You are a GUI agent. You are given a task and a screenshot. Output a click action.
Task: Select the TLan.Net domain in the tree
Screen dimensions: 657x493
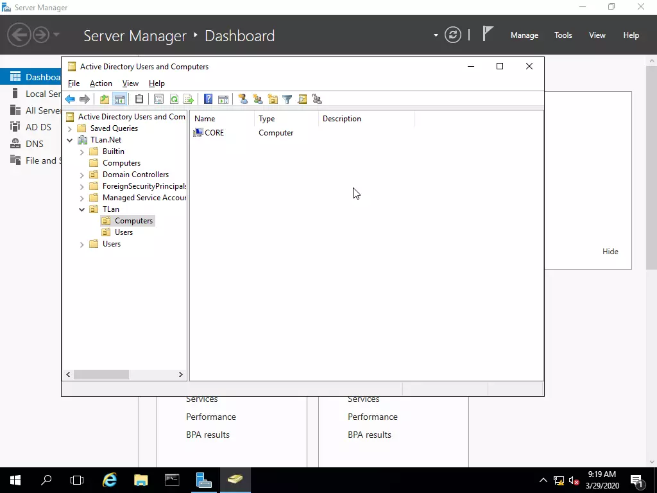[x=100, y=139]
